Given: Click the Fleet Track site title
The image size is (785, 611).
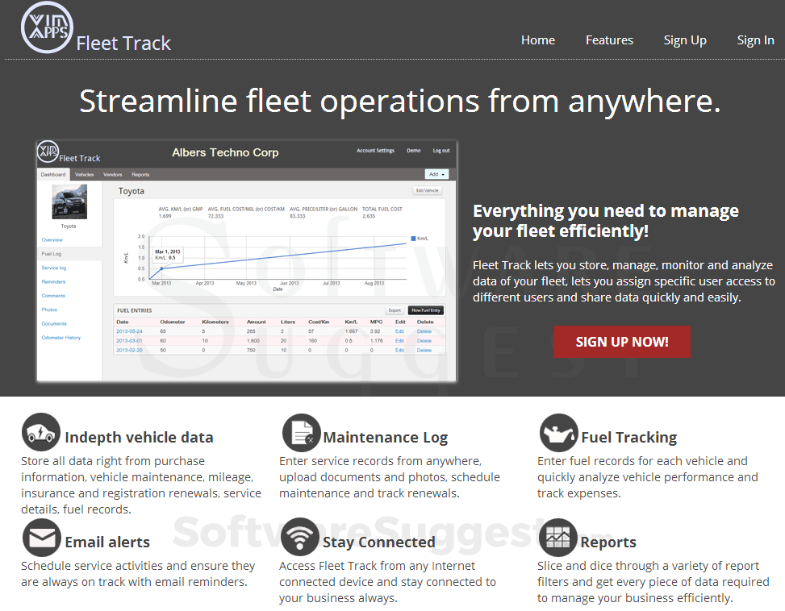Looking at the screenshot, I should (123, 43).
